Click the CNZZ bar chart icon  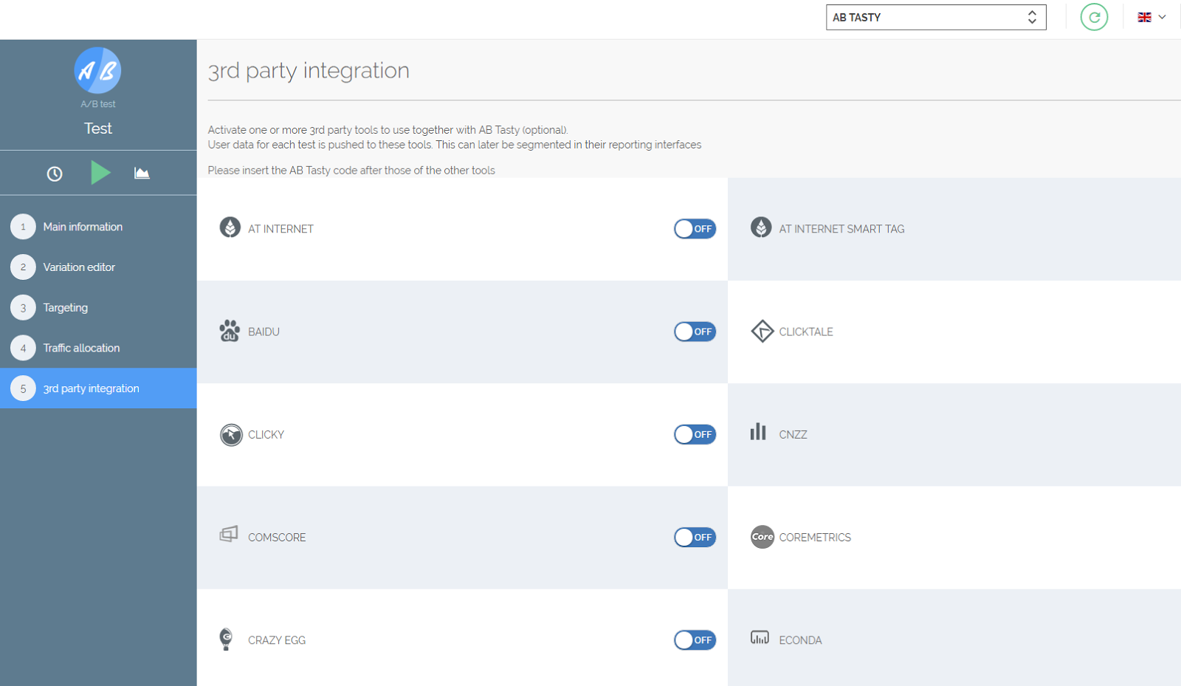click(x=758, y=431)
